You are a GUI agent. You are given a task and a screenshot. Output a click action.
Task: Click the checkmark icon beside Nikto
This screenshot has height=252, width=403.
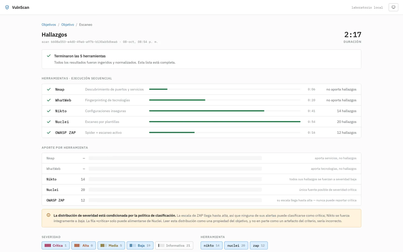pyautogui.click(x=49, y=111)
